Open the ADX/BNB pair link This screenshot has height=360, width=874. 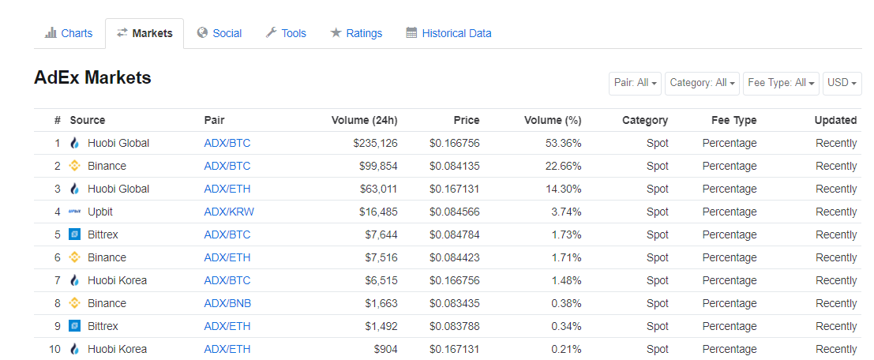[227, 303]
